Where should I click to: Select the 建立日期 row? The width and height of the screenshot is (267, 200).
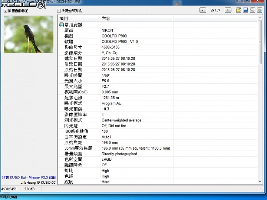click(x=158, y=59)
